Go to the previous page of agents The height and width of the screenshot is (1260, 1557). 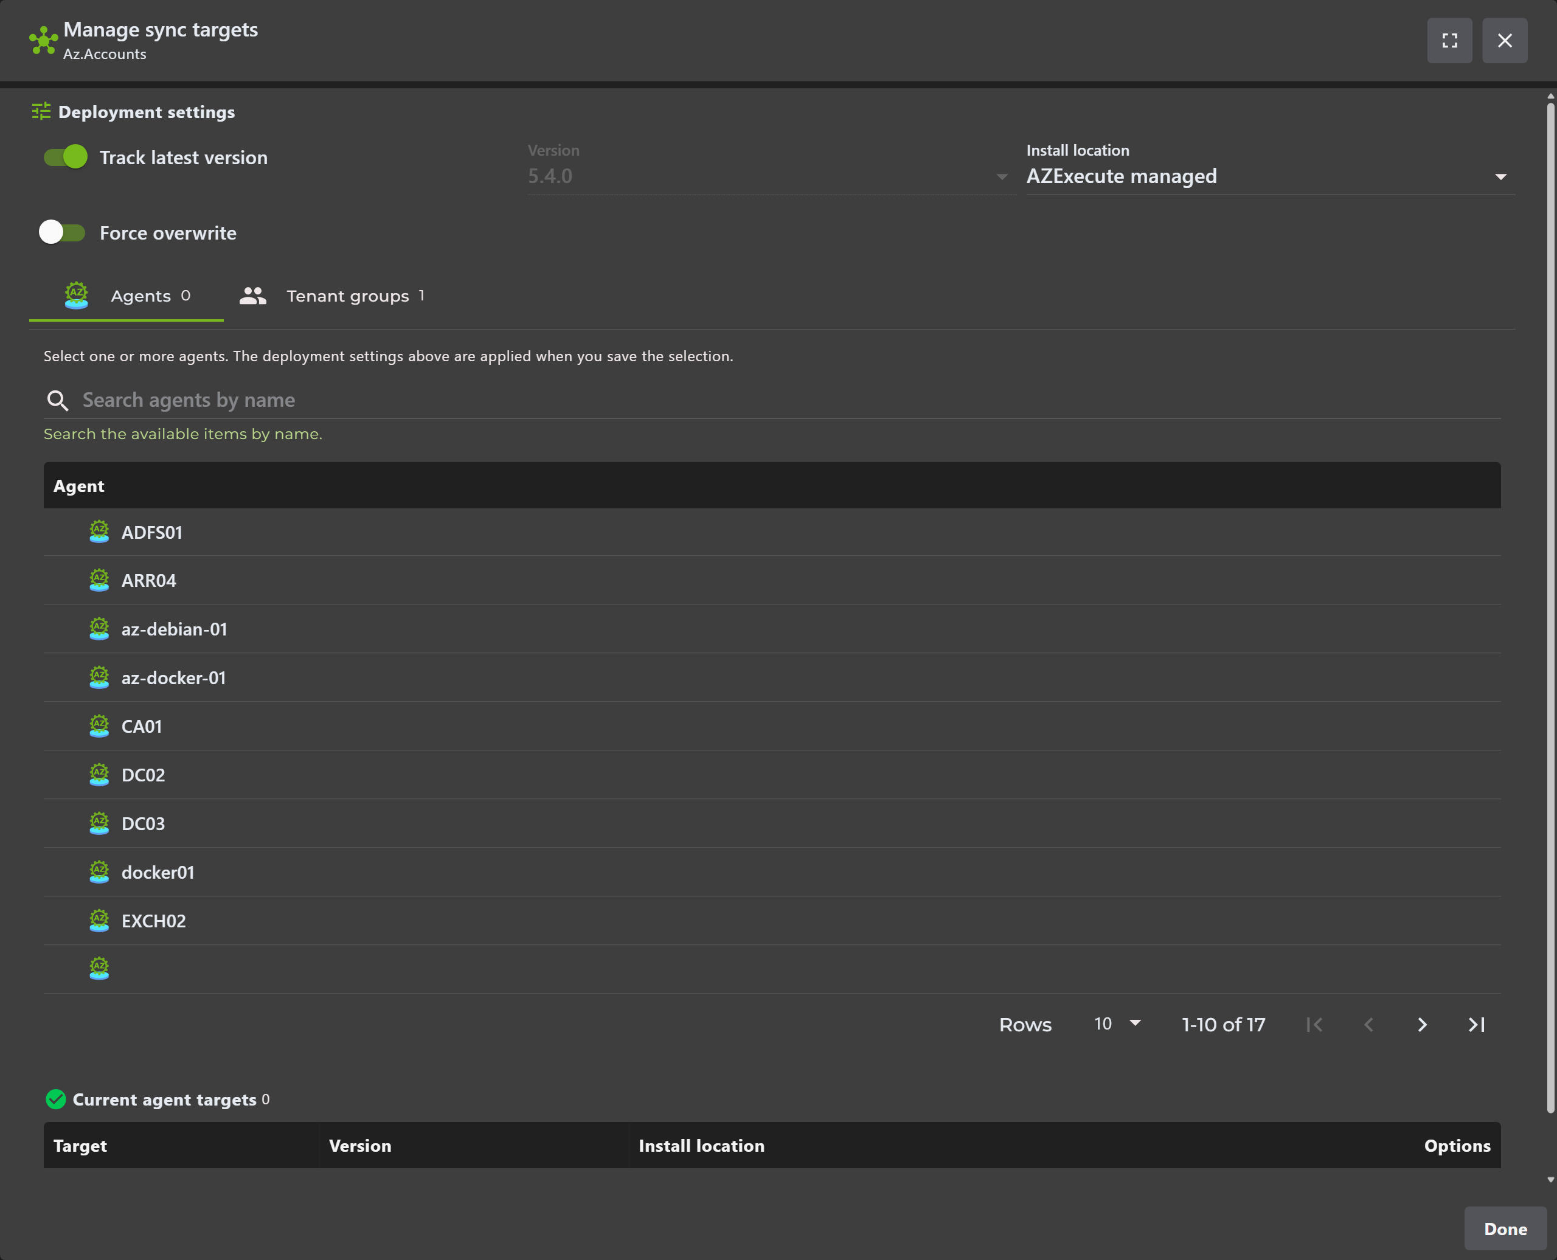[x=1368, y=1024]
